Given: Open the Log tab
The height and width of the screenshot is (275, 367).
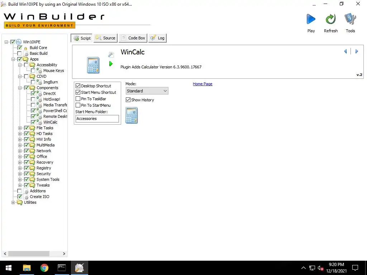Looking at the screenshot, I should (x=158, y=38).
